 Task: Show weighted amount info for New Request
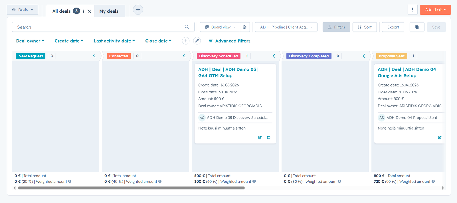click(x=70, y=181)
